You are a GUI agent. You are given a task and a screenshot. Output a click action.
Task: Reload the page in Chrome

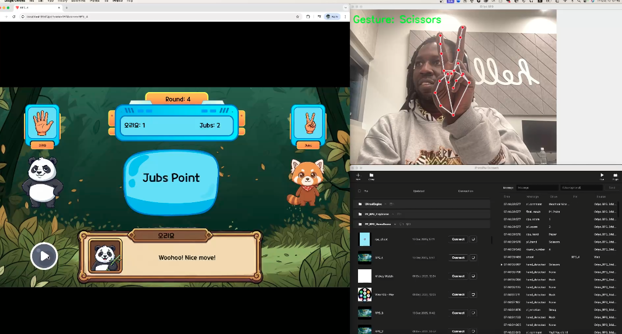coord(14,17)
